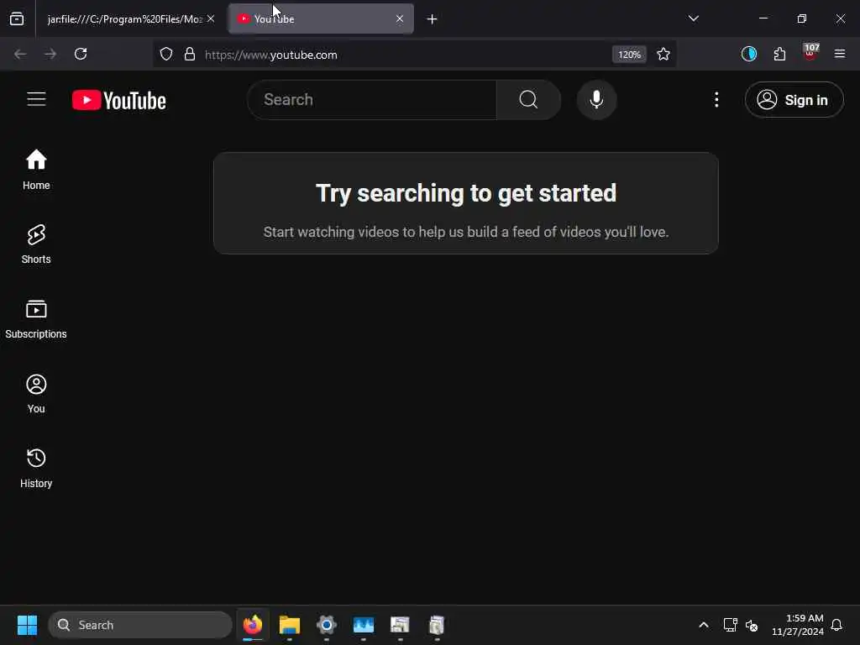Bookmark this page with star

pos(663,54)
